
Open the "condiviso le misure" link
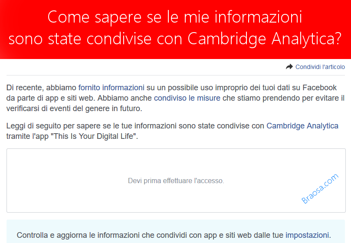pyautogui.click(x=187, y=98)
